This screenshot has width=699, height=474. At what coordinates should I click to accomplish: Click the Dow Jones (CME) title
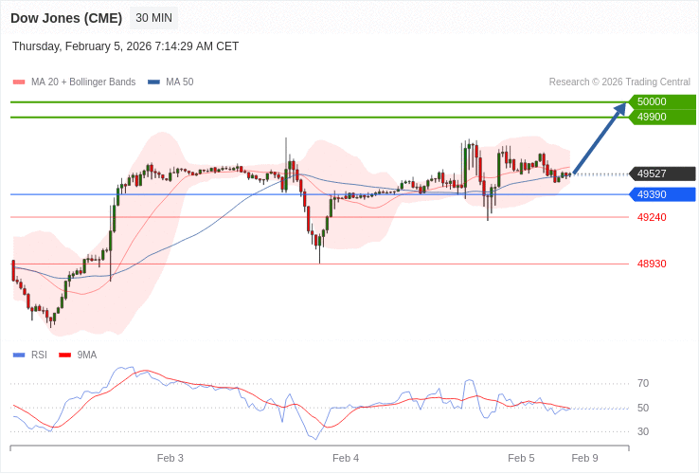point(66,18)
